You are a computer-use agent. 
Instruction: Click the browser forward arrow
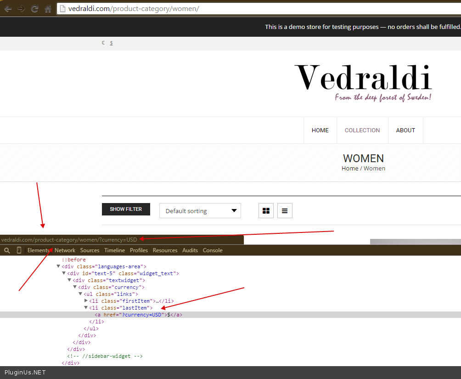coord(21,9)
